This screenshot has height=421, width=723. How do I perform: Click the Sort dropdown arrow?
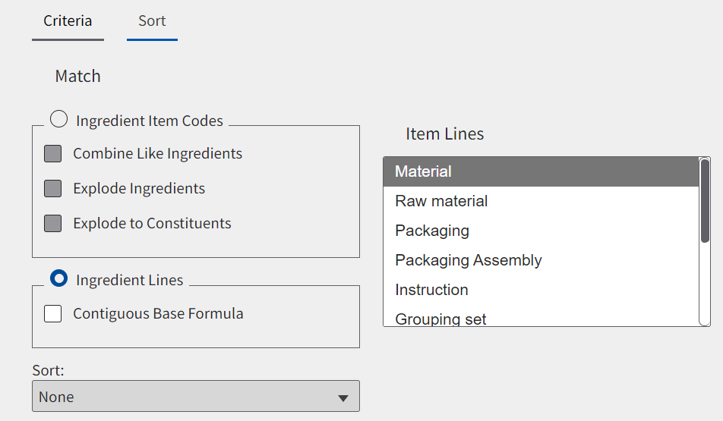[x=343, y=397]
